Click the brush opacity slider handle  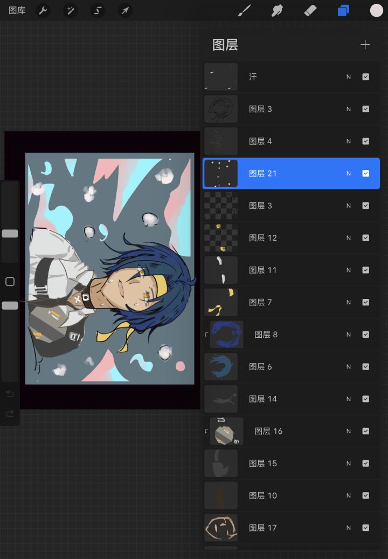(x=10, y=305)
